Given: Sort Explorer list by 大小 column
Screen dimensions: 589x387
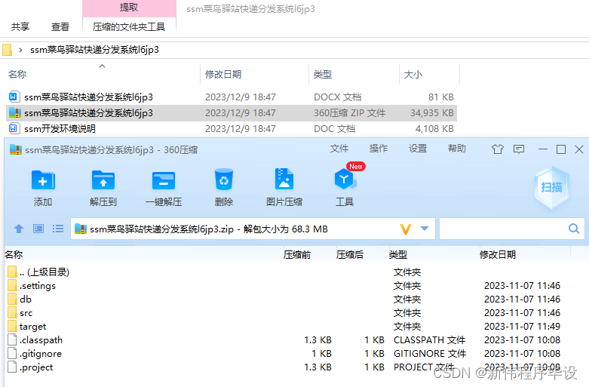Looking at the screenshot, I should tap(413, 75).
